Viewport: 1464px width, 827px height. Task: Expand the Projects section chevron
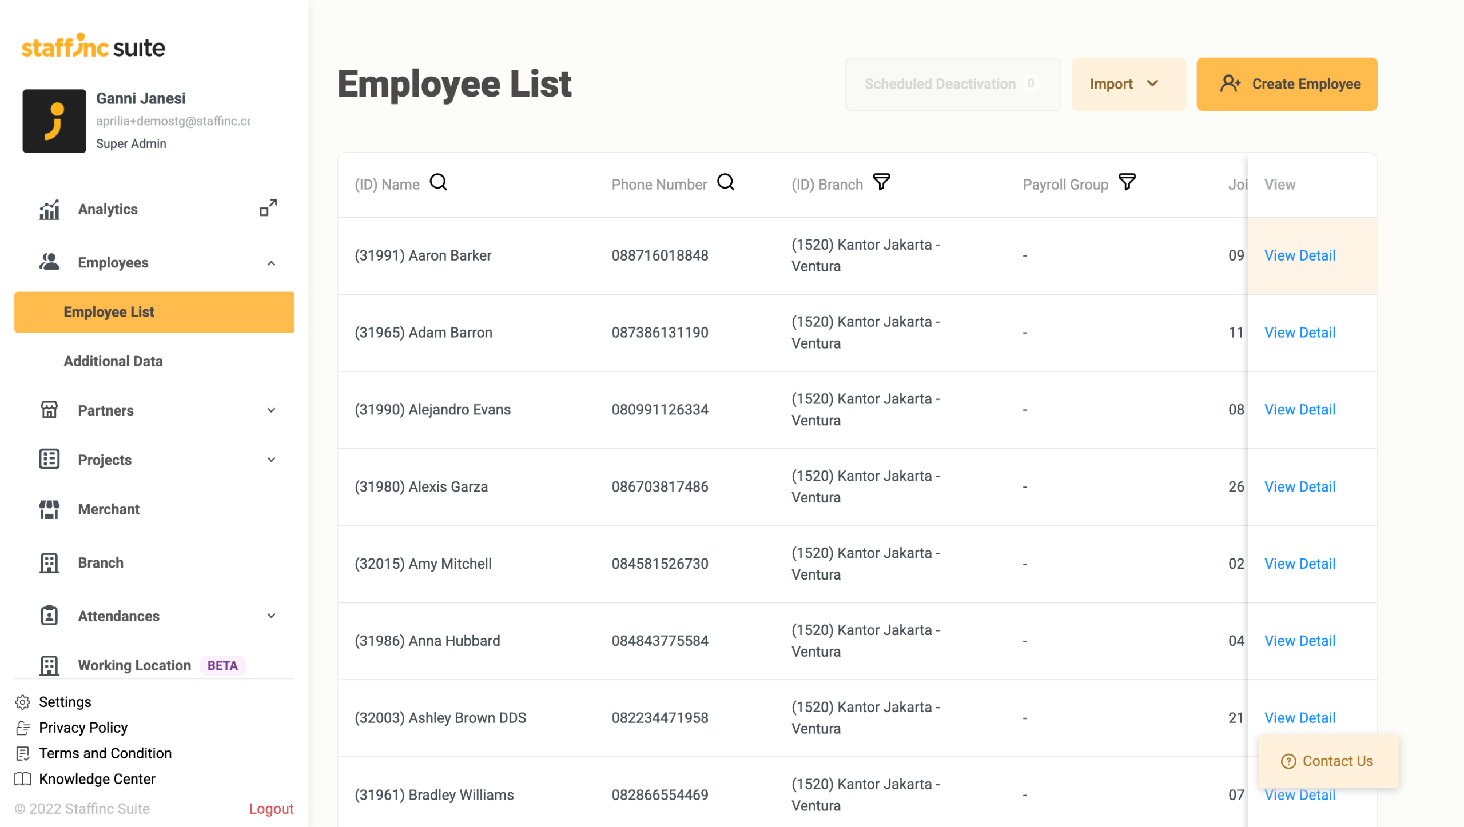coord(272,460)
